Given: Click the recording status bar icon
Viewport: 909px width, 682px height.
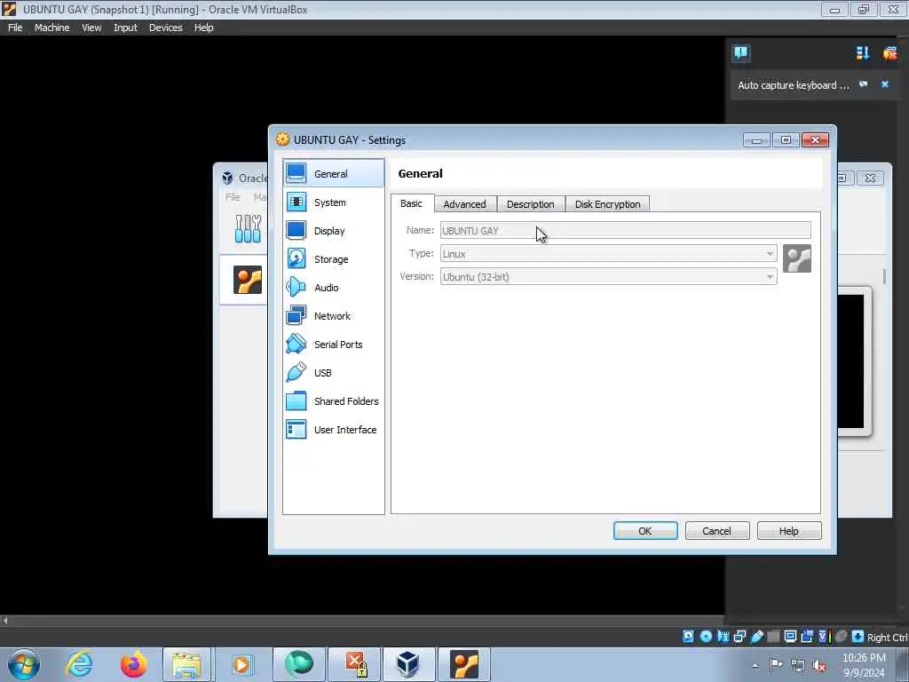Looking at the screenshot, I should (807, 636).
